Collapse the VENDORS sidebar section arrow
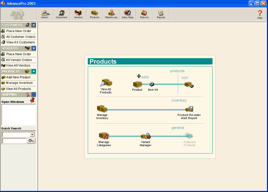Image resolution: width=268 pixels, height=192 pixels. (34, 48)
